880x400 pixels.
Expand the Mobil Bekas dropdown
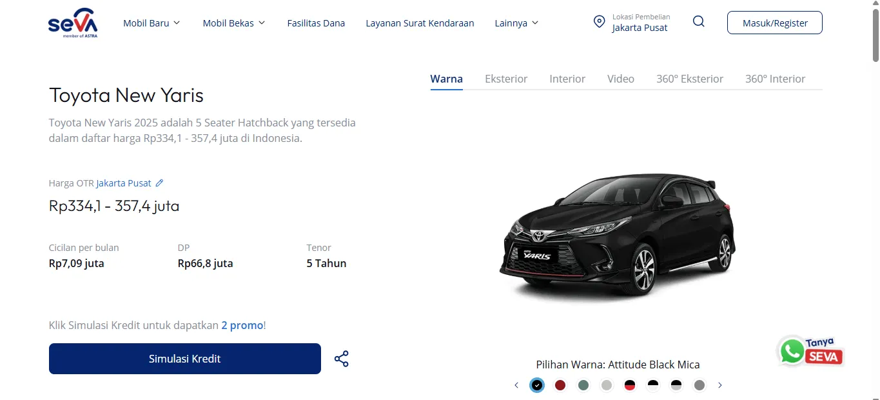tap(233, 23)
